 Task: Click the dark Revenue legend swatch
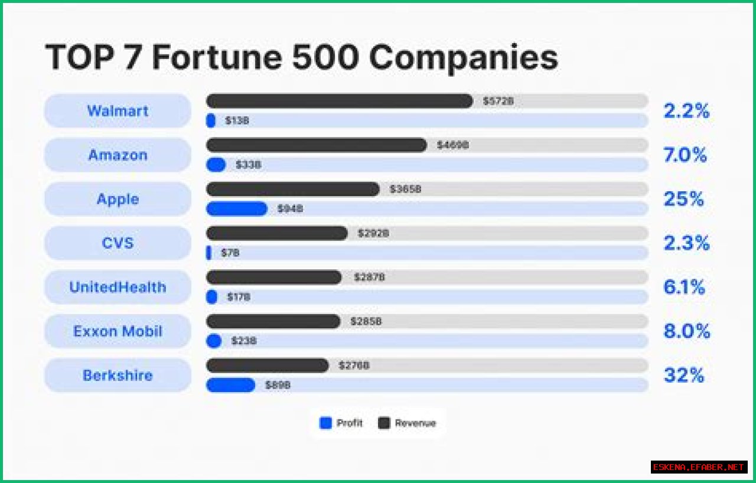click(384, 423)
